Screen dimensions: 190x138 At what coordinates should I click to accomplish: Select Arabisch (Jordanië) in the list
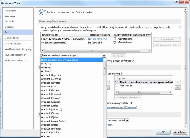(x=72, y=94)
